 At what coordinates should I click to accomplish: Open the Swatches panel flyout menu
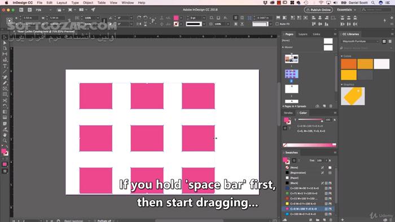point(335,153)
